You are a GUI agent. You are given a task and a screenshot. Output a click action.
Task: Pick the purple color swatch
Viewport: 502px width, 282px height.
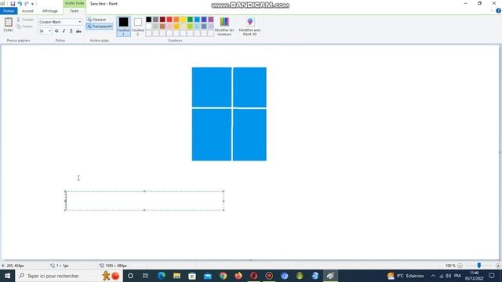click(211, 20)
